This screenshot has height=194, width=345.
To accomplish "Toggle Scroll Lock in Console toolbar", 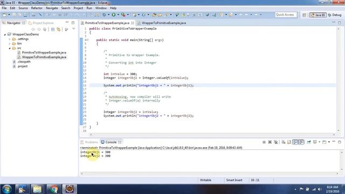I will coord(289,142).
